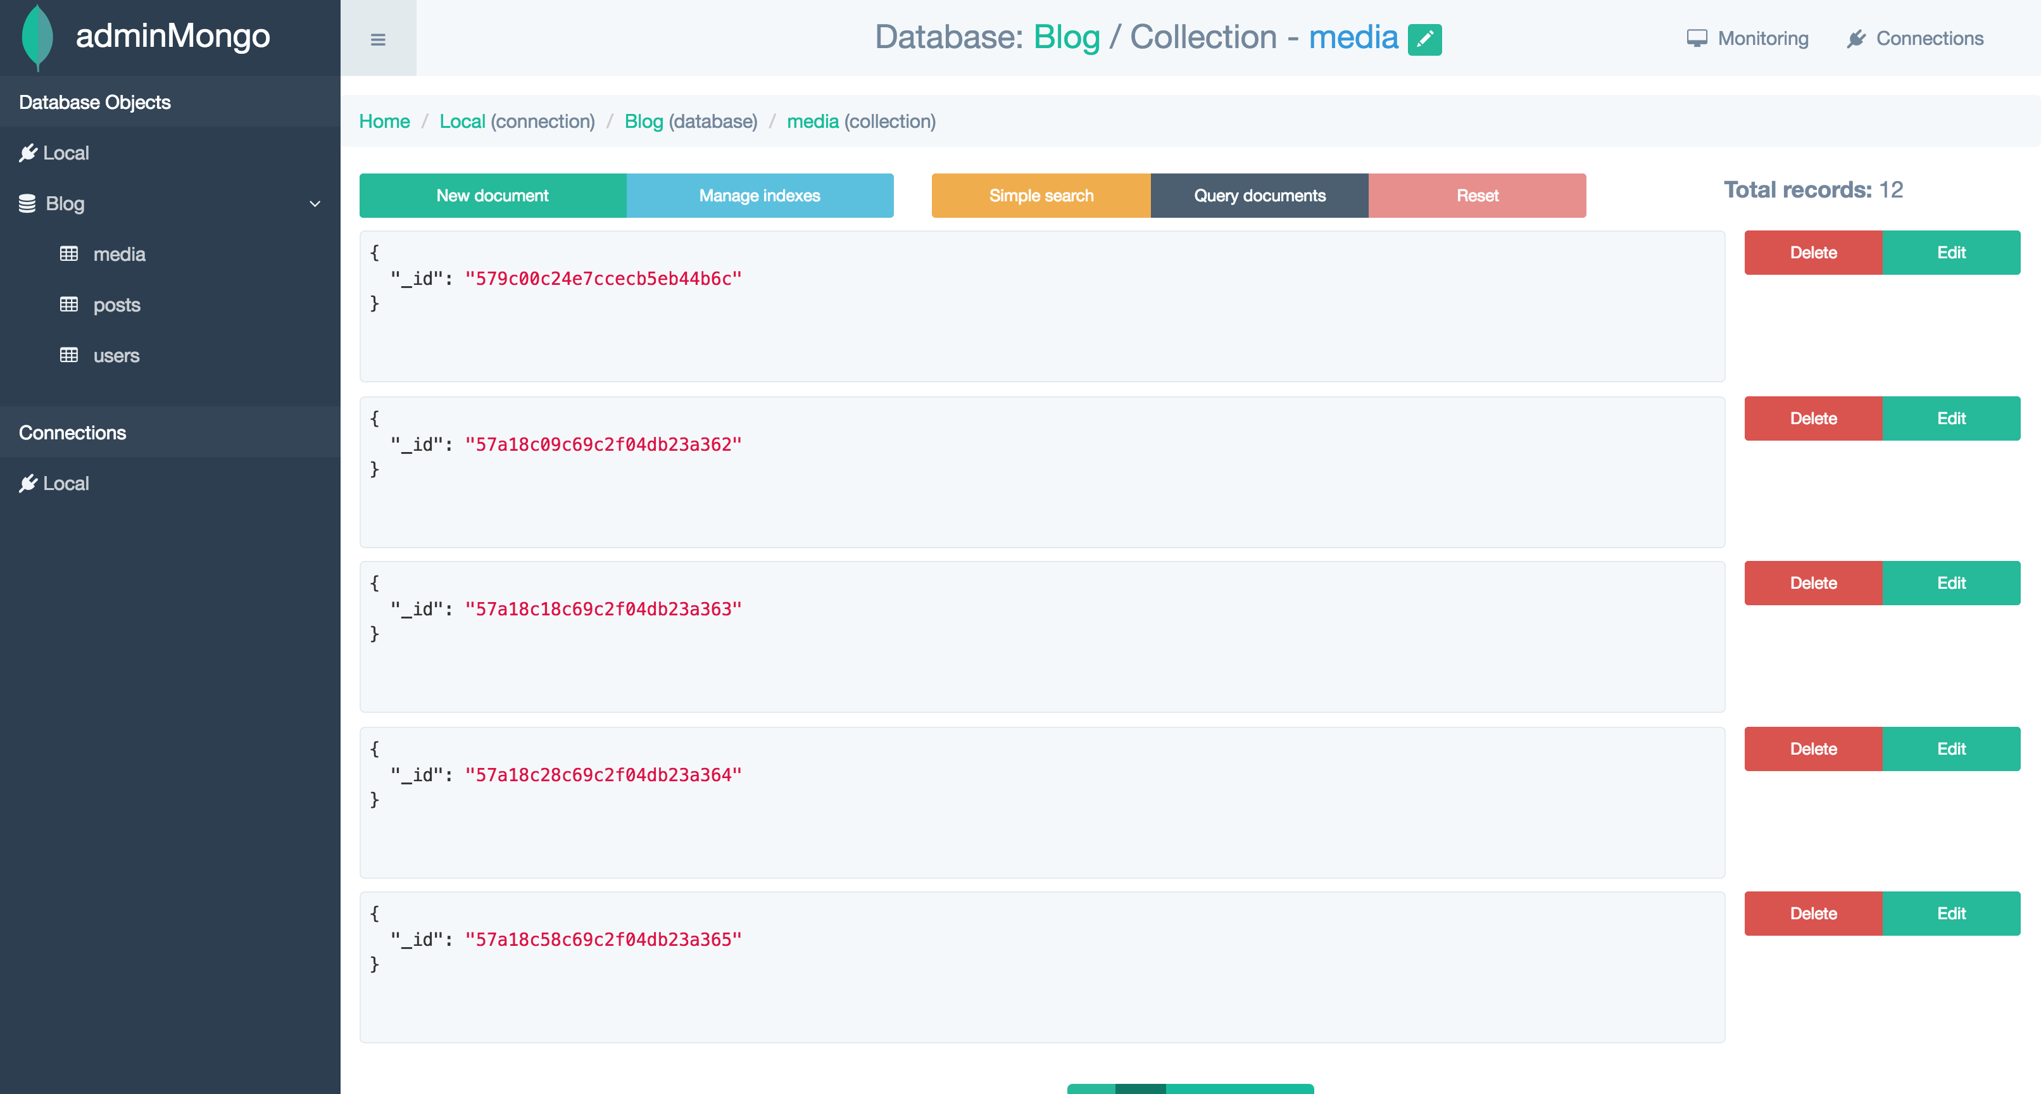
Task: Click the table icon beside media
Action: [x=69, y=253]
